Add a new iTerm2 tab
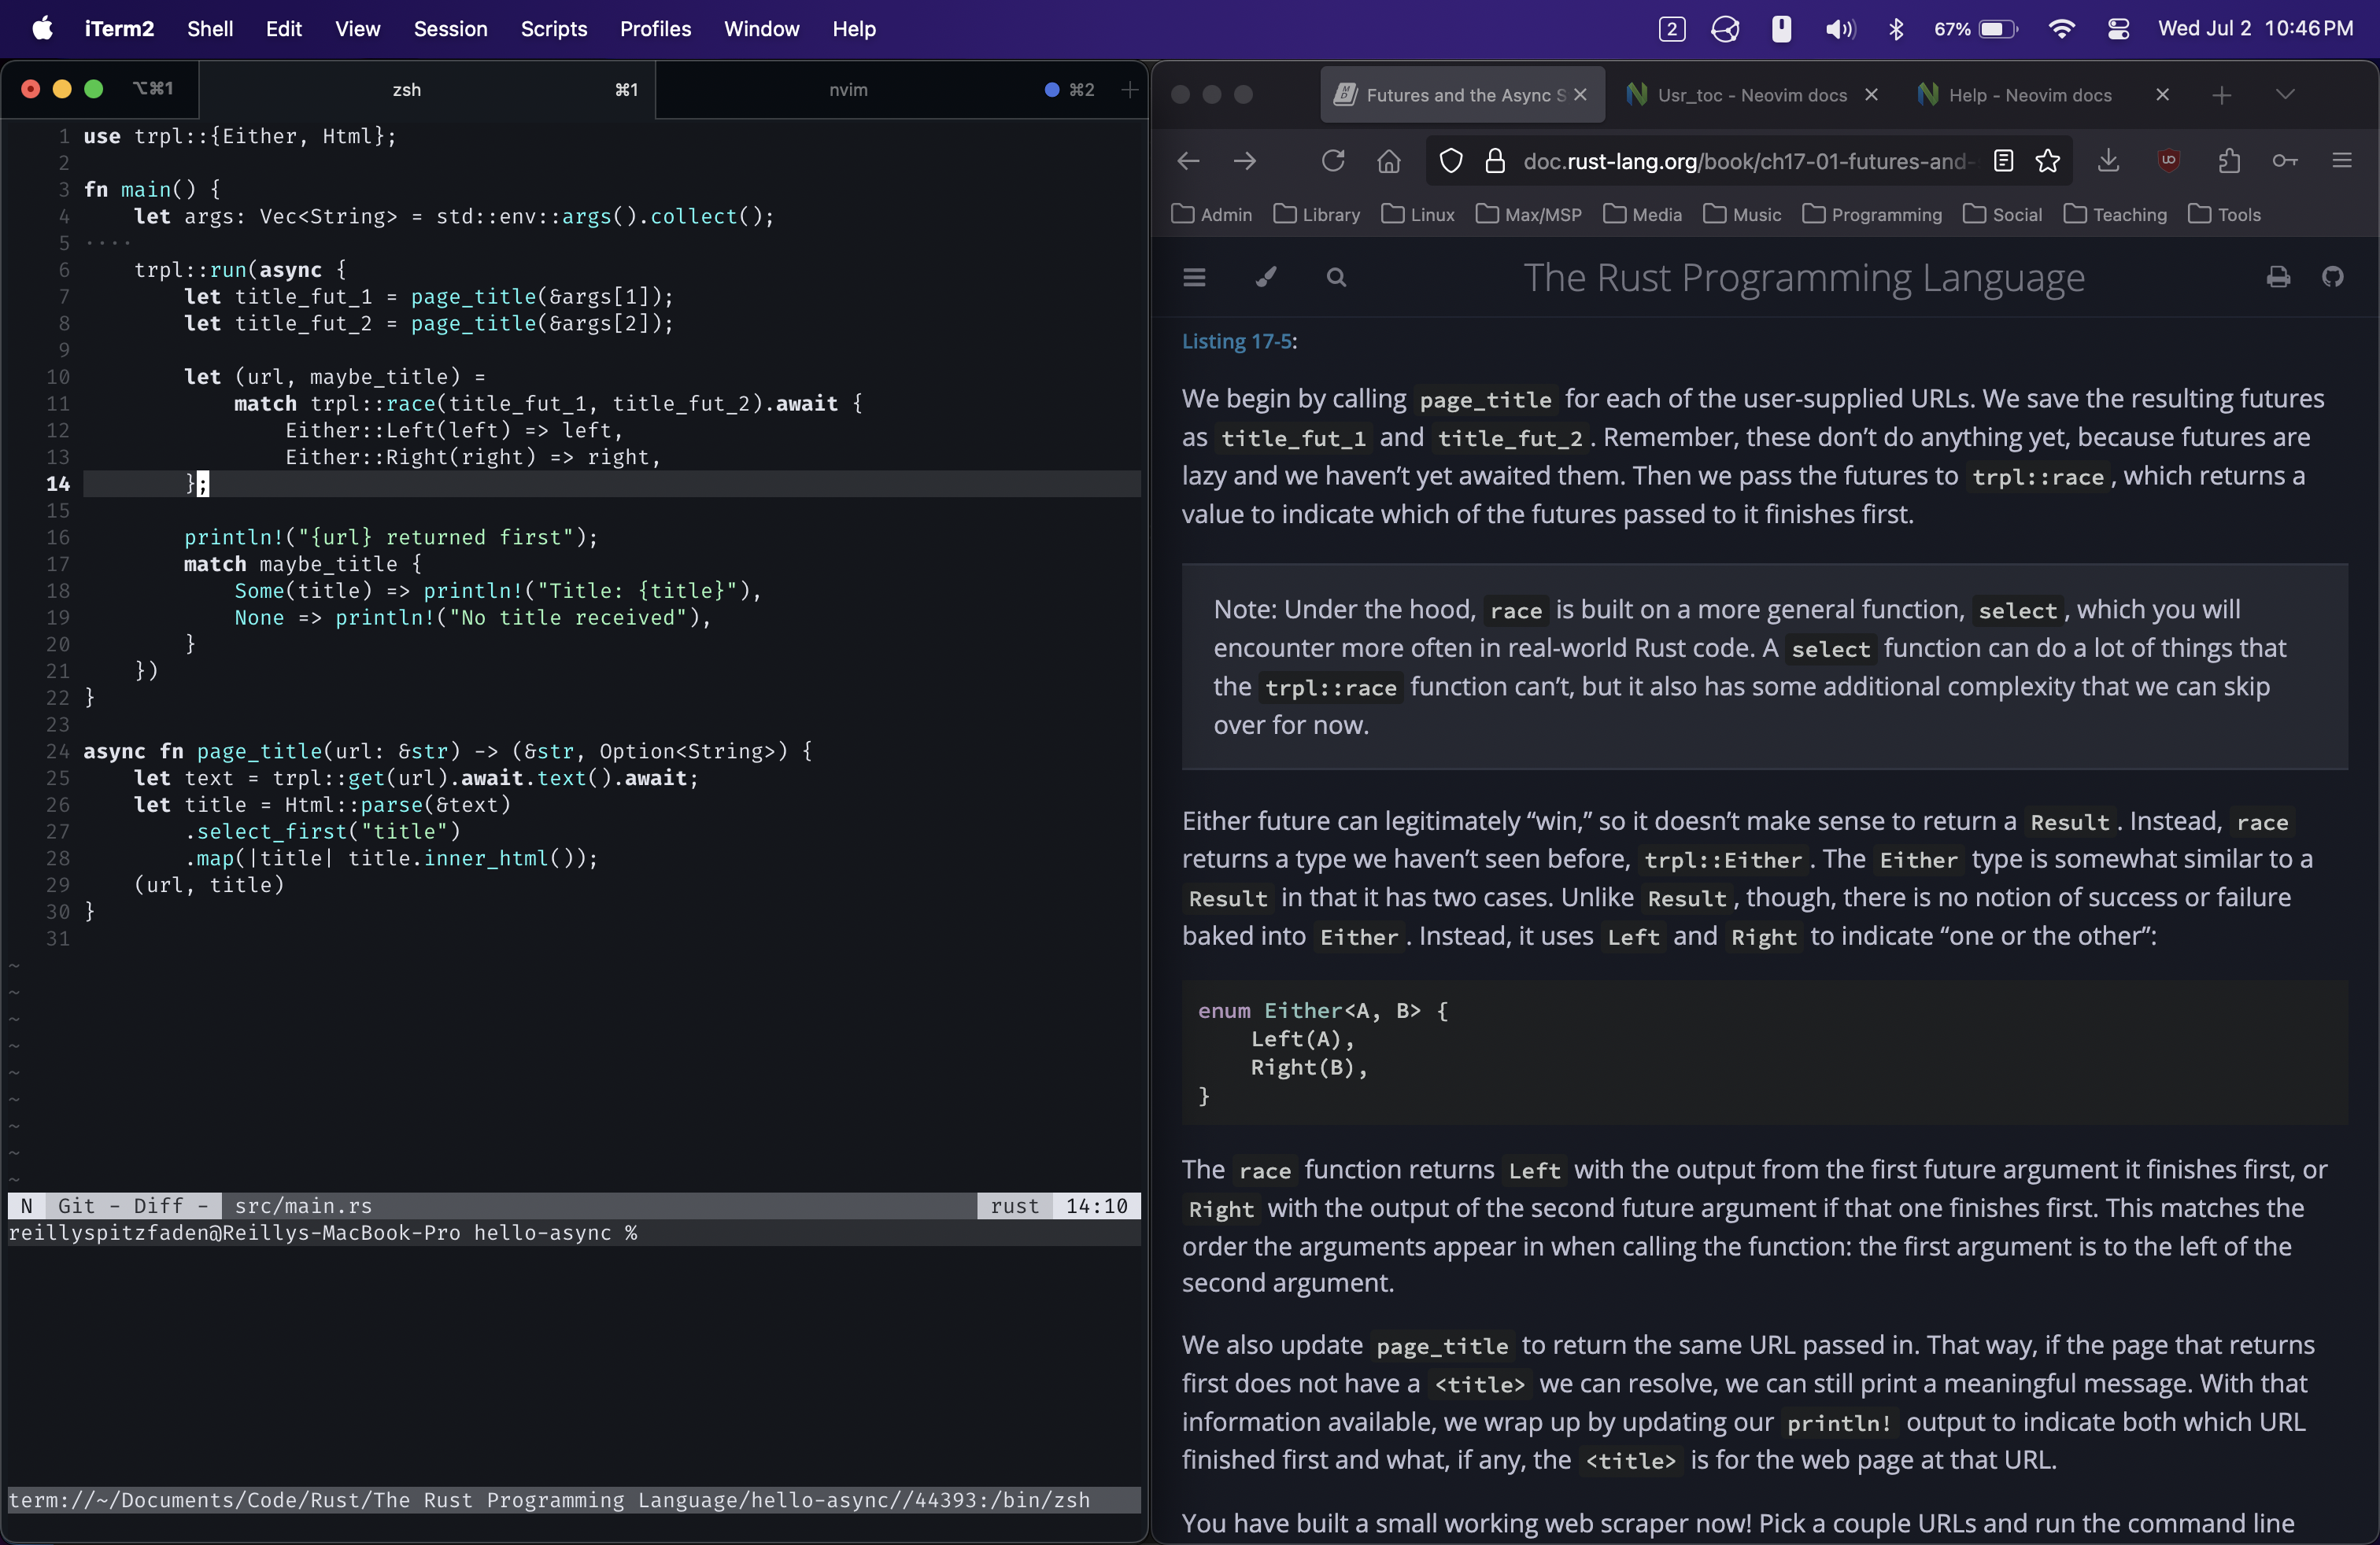Viewport: 2380px width, 1545px height. coord(1130,90)
